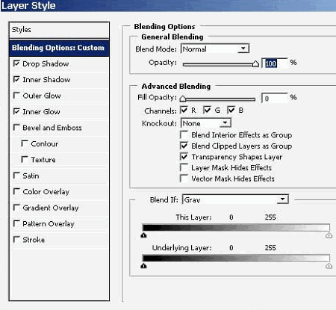Check Layer Mask Hides Effects
Viewport: 336px width, 310px height.
[x=184, y=167]
